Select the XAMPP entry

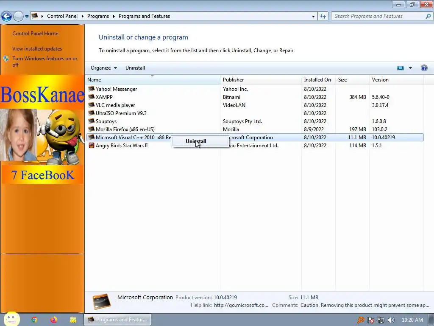[104, 97]
